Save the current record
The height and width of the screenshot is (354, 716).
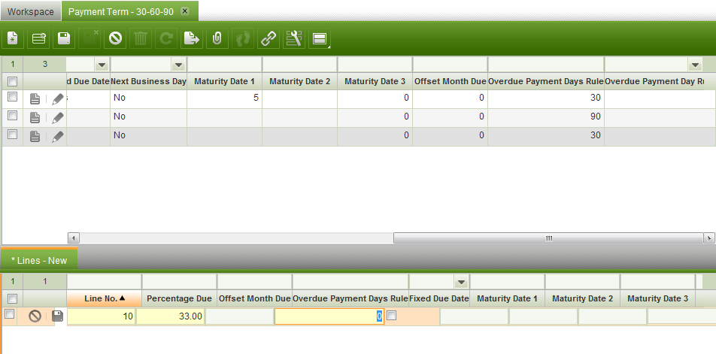(64, 39)
